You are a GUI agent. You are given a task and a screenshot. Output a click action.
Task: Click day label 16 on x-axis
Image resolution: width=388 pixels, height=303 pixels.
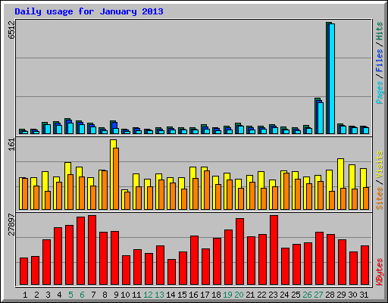pyautogui.click(x=193, y=295)
